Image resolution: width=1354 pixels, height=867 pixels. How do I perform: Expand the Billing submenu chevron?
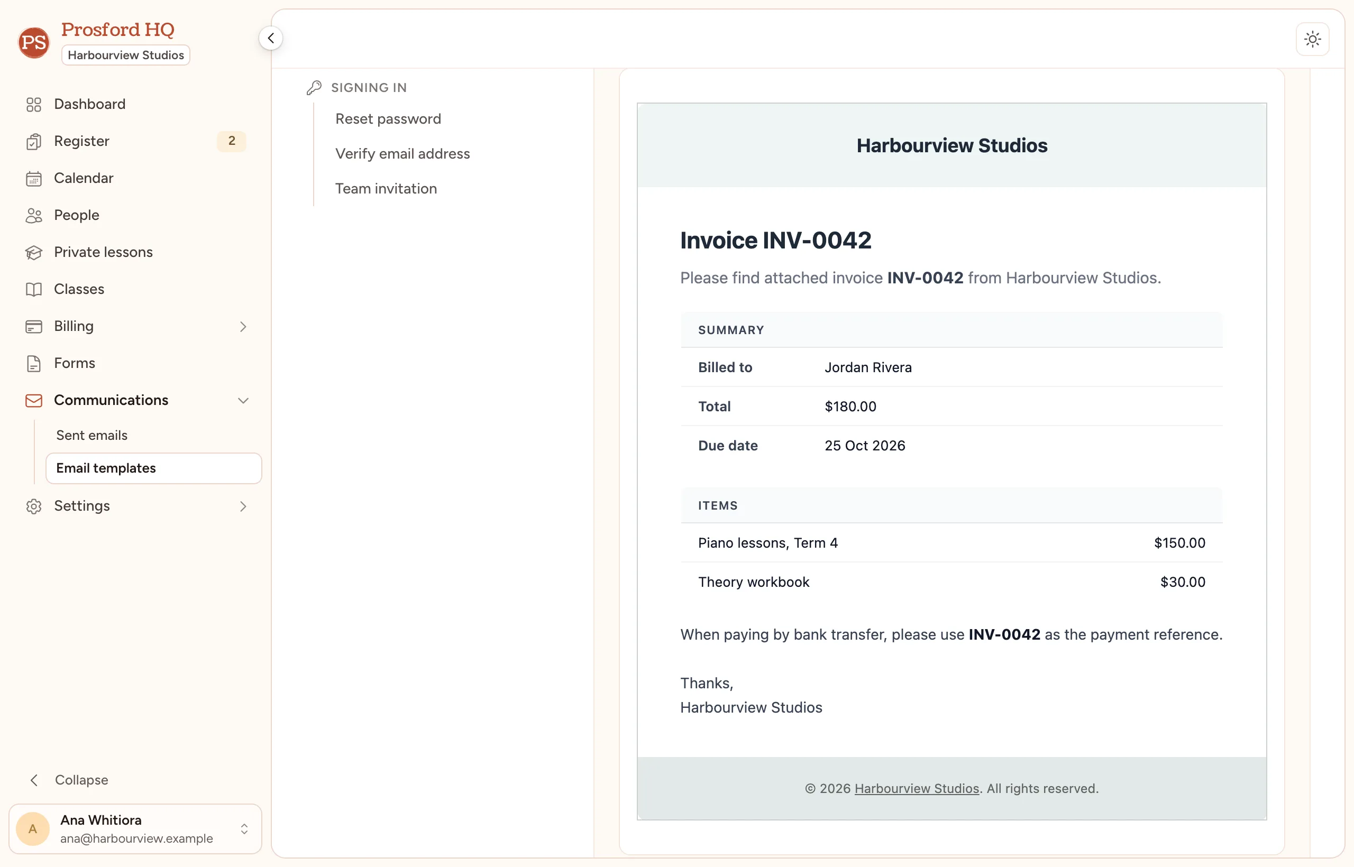click(x=243, y=327)
